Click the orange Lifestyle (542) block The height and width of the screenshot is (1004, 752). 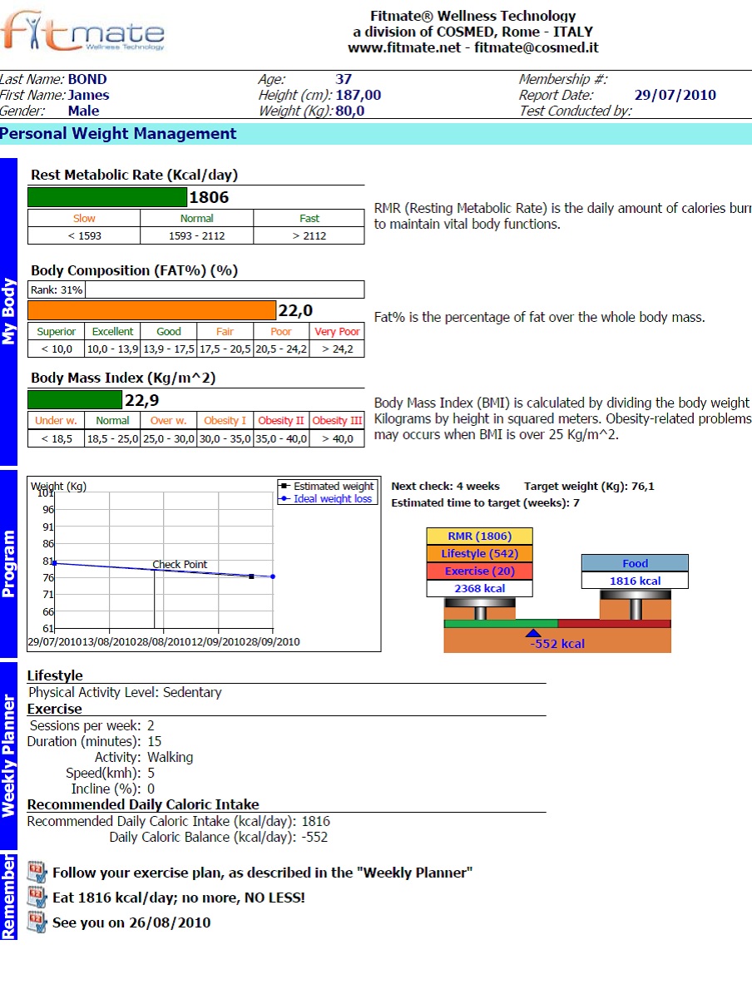(x=479, y=554)
